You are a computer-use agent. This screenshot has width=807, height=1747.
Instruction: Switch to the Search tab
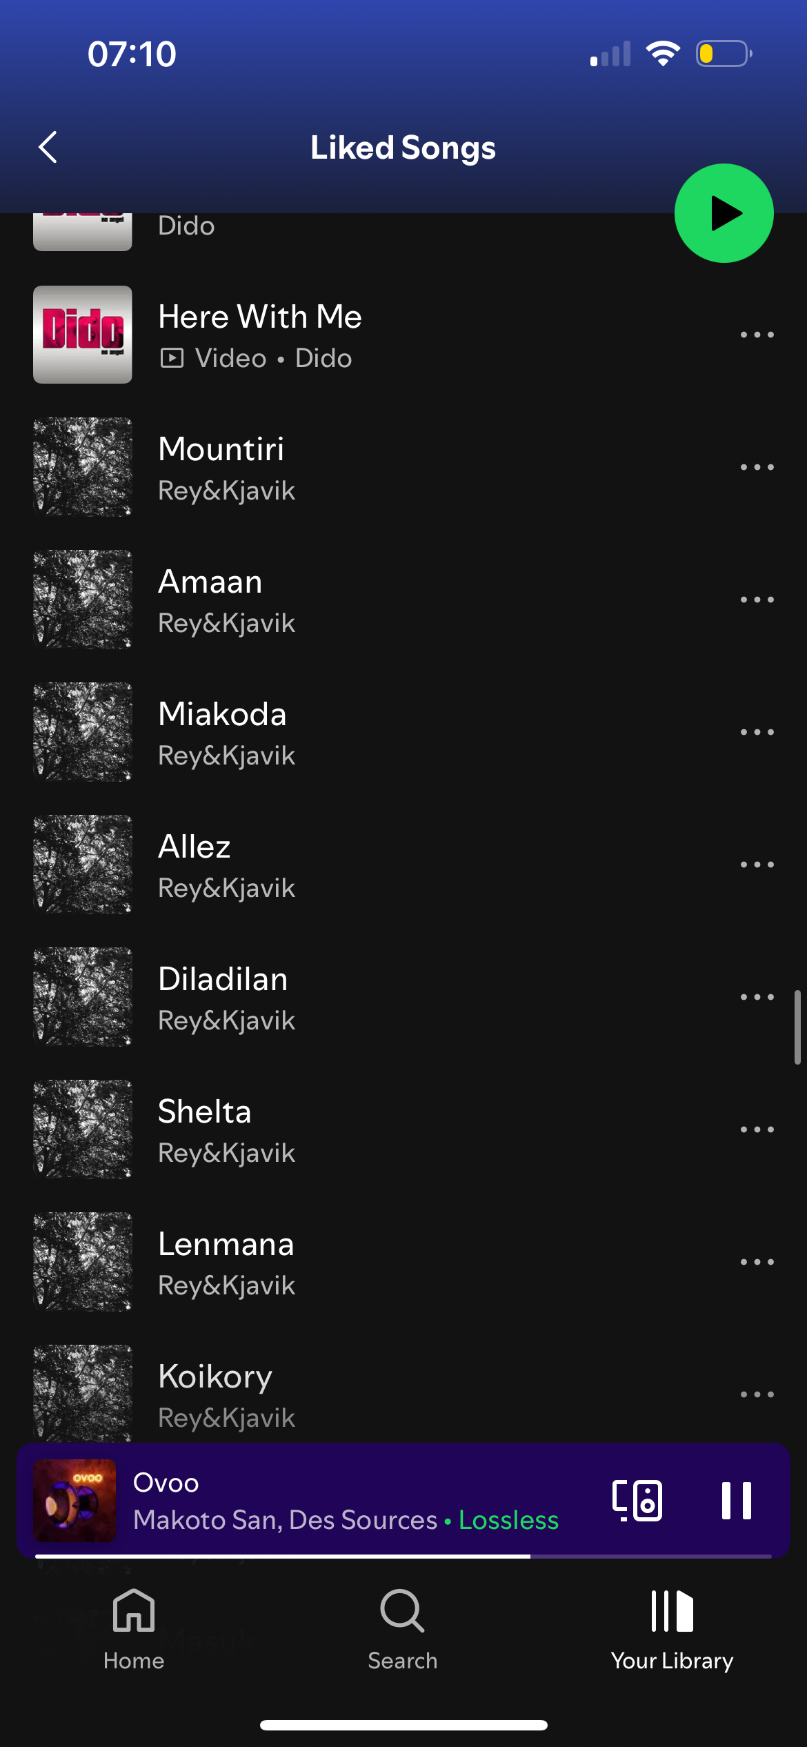[x=403, y=1630]
